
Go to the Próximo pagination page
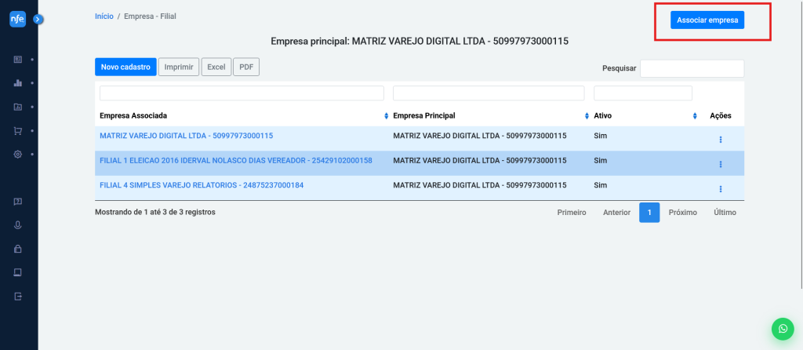(x=682, y=213)
